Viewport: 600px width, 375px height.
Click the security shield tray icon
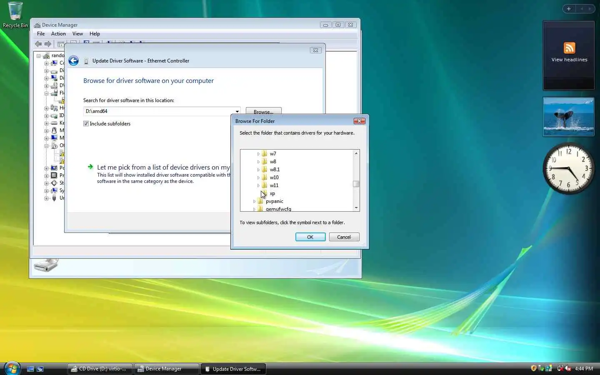click(x=534, y=368)
